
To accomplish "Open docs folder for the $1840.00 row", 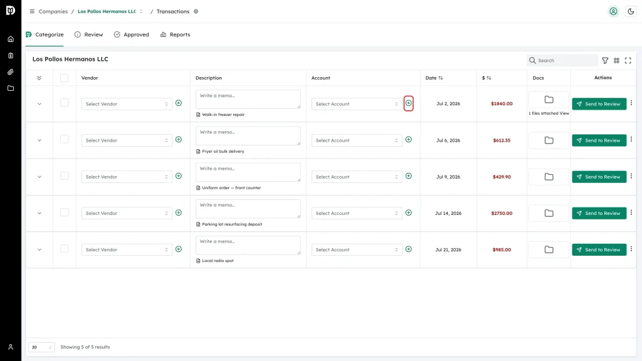I will tap(549, 100).
